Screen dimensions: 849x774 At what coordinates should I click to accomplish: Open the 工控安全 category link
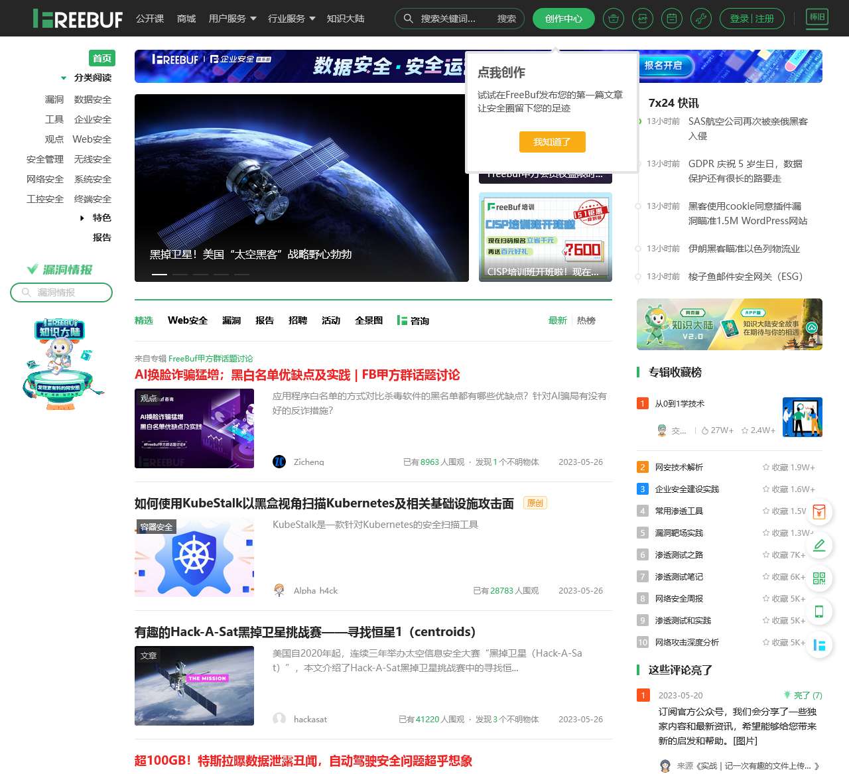click(45, 199)
